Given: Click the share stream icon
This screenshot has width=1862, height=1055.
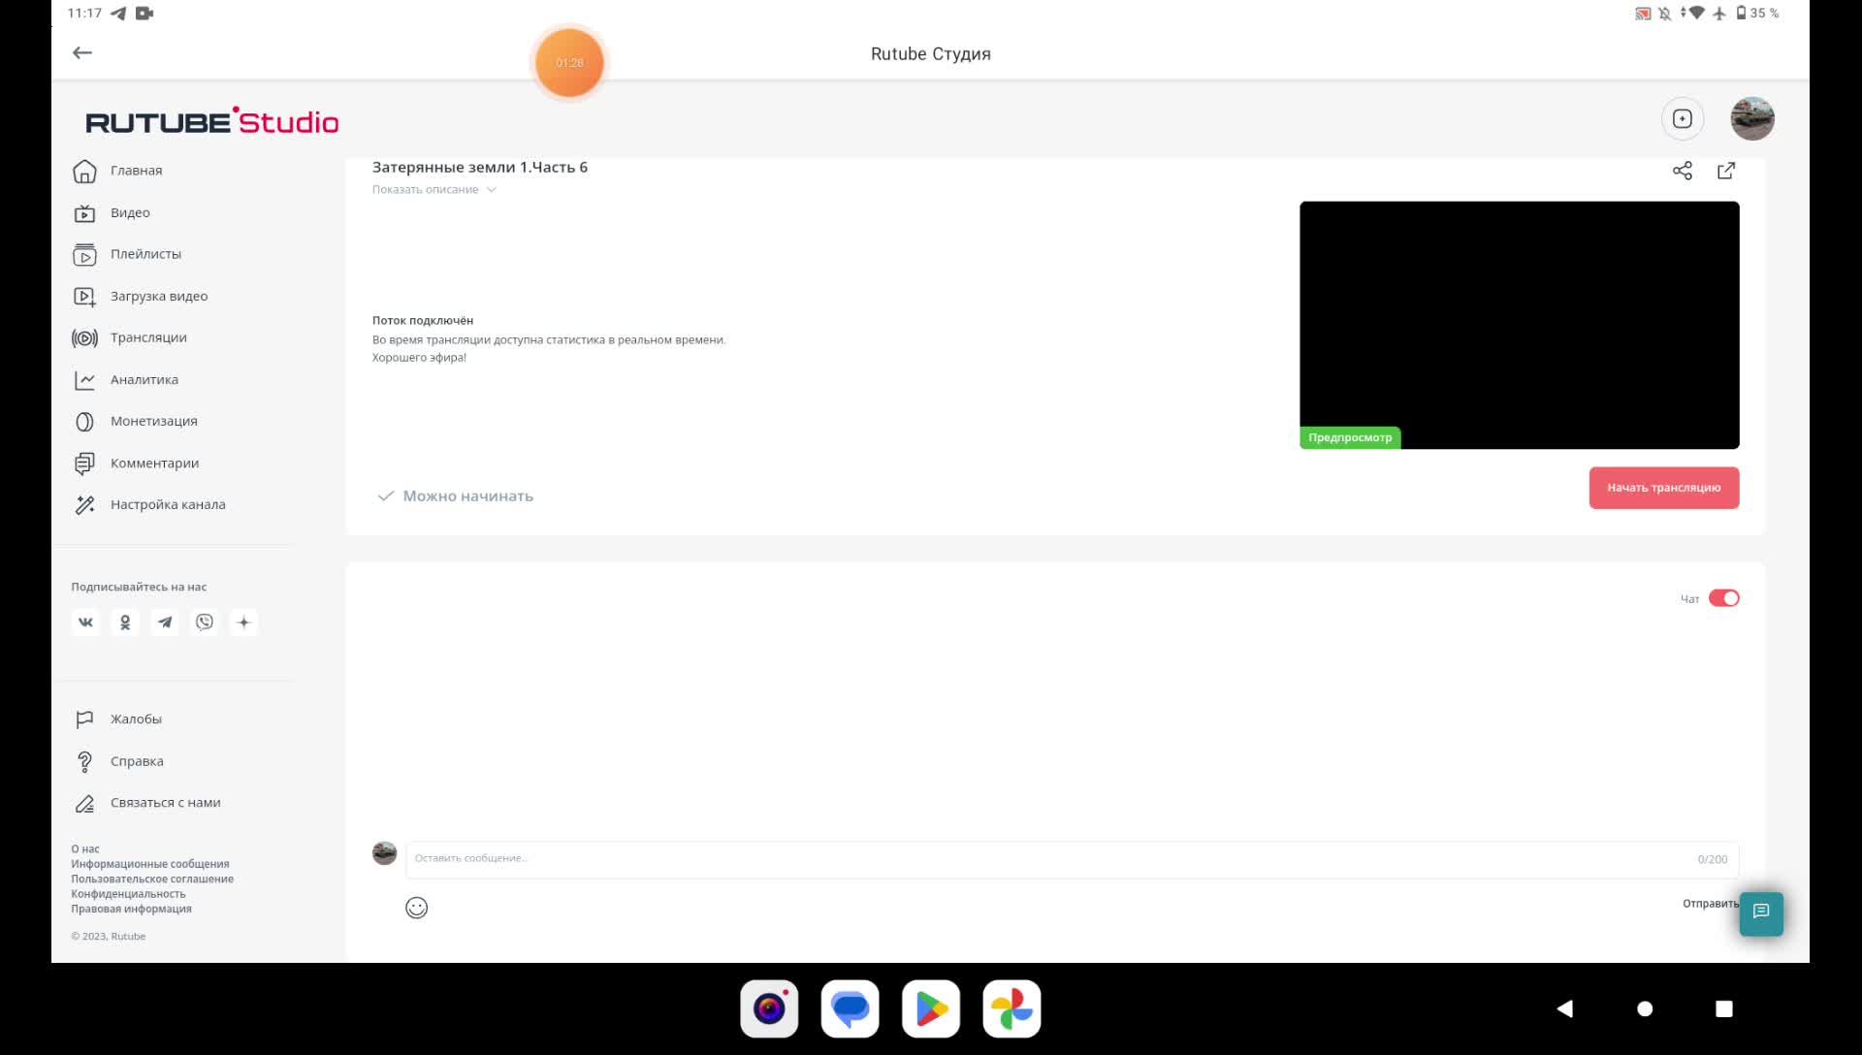Looking at the screenshot, I should coord(1682,171).
